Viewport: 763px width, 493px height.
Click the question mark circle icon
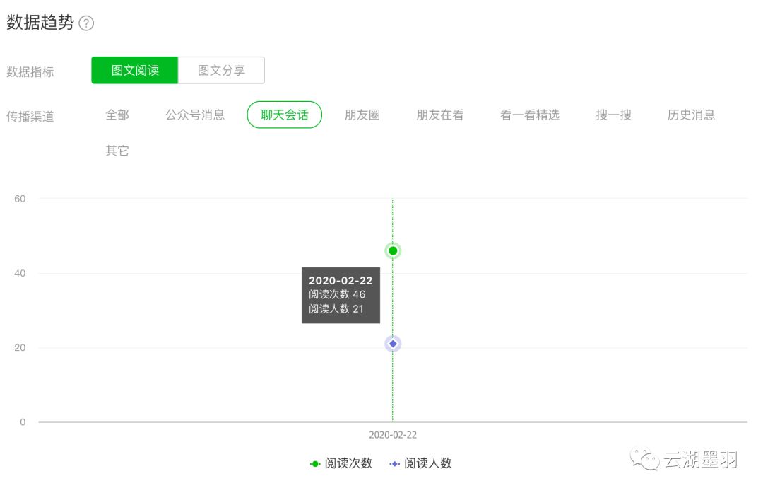[86, 23]
